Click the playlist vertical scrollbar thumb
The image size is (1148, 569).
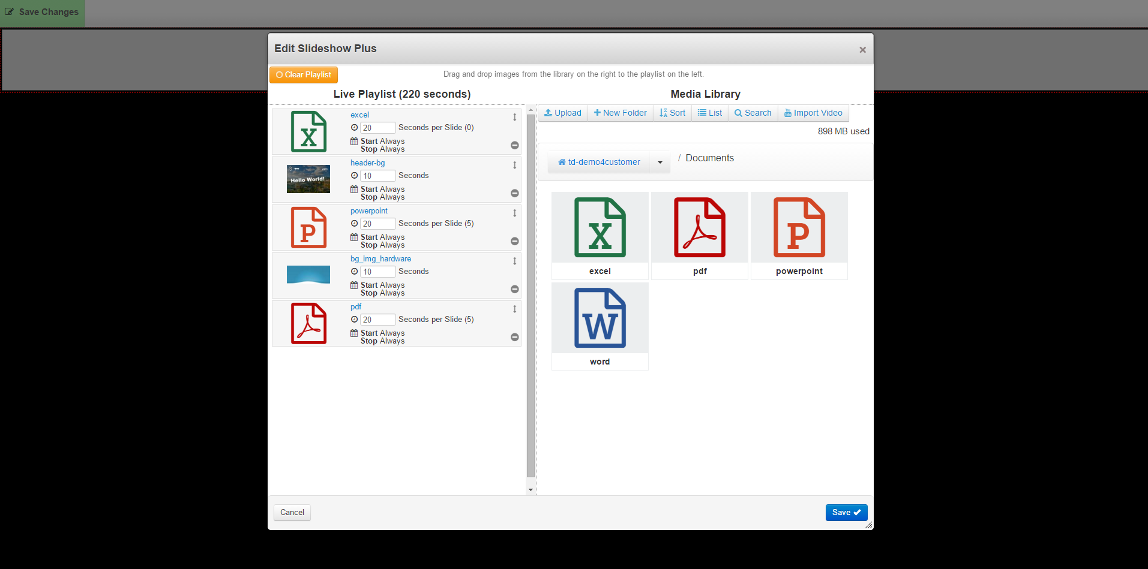(x=530, y=296)
